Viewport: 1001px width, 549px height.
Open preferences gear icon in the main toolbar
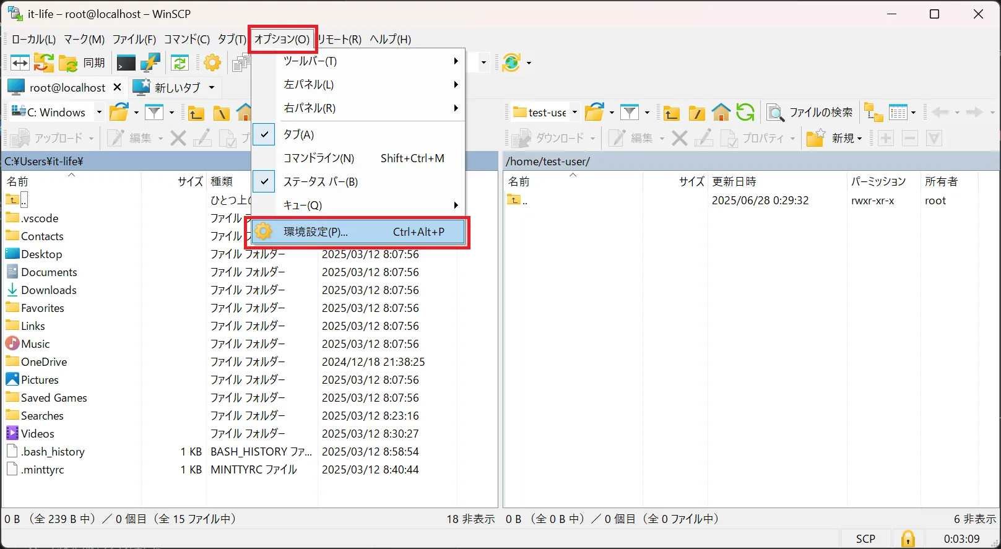pyautogui.click(x=212, y=63)
